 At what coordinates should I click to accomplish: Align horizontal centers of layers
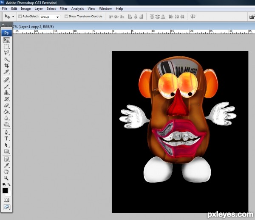click(136, 17)
